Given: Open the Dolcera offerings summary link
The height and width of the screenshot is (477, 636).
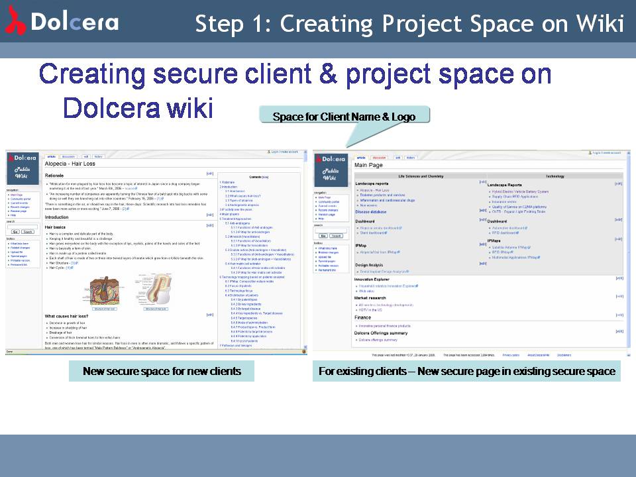Looking at the screenshot, I should [378, 339].
